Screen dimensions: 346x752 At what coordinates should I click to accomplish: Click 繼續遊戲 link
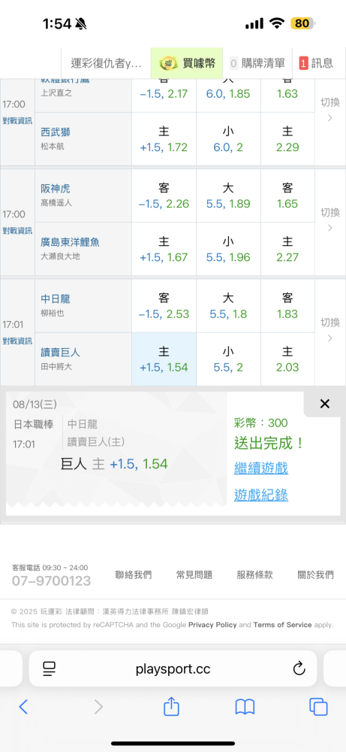pyautogui.click(x=261, y=468)
